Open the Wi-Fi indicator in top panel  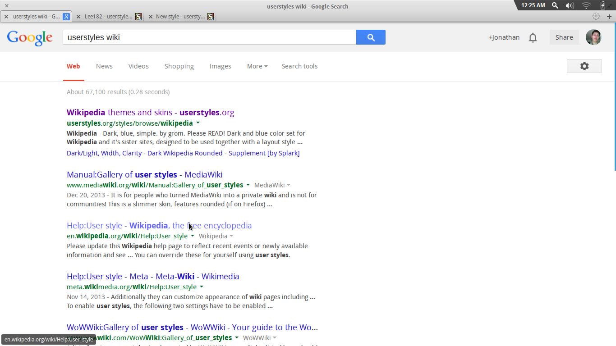(586, 5)
